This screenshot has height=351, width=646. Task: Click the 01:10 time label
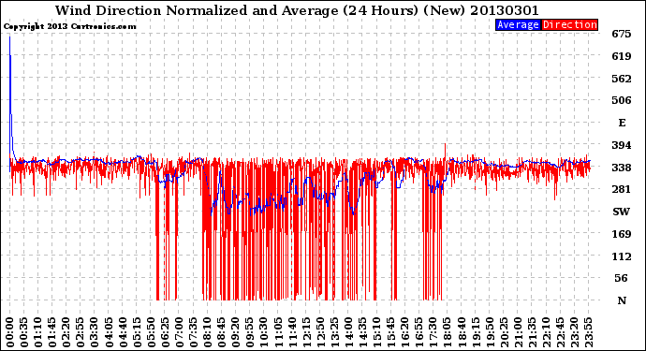[x=37, y=332]
